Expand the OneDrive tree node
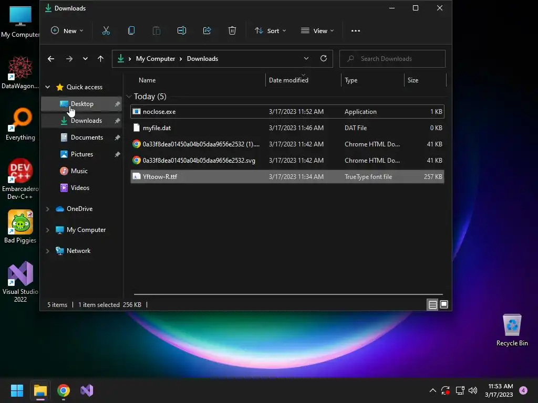The height and width of the screenshot is (403, 538). [48, 209]
